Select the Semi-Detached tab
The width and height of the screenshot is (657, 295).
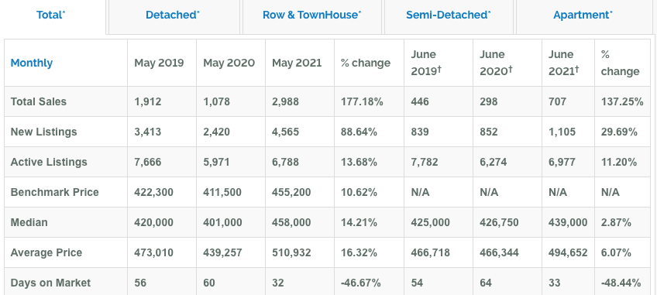449,15
